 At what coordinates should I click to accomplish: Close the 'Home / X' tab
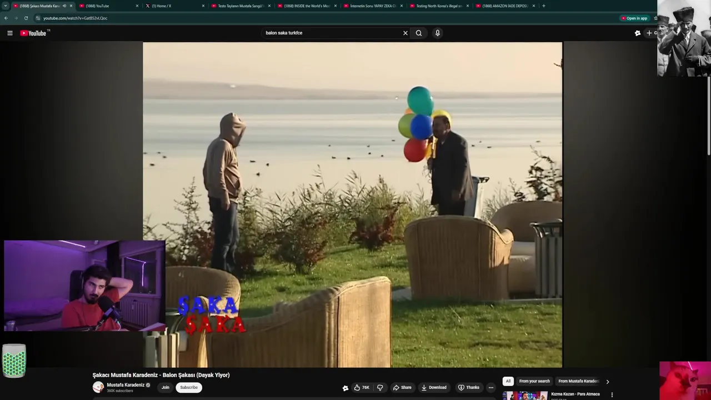203,6
